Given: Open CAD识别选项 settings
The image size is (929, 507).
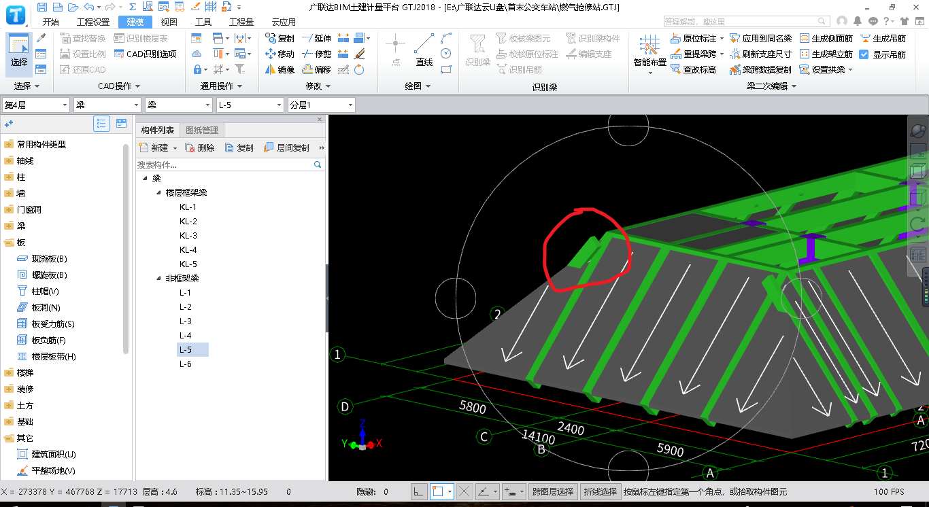Looking at the screenshot, I should click(145, 54).
